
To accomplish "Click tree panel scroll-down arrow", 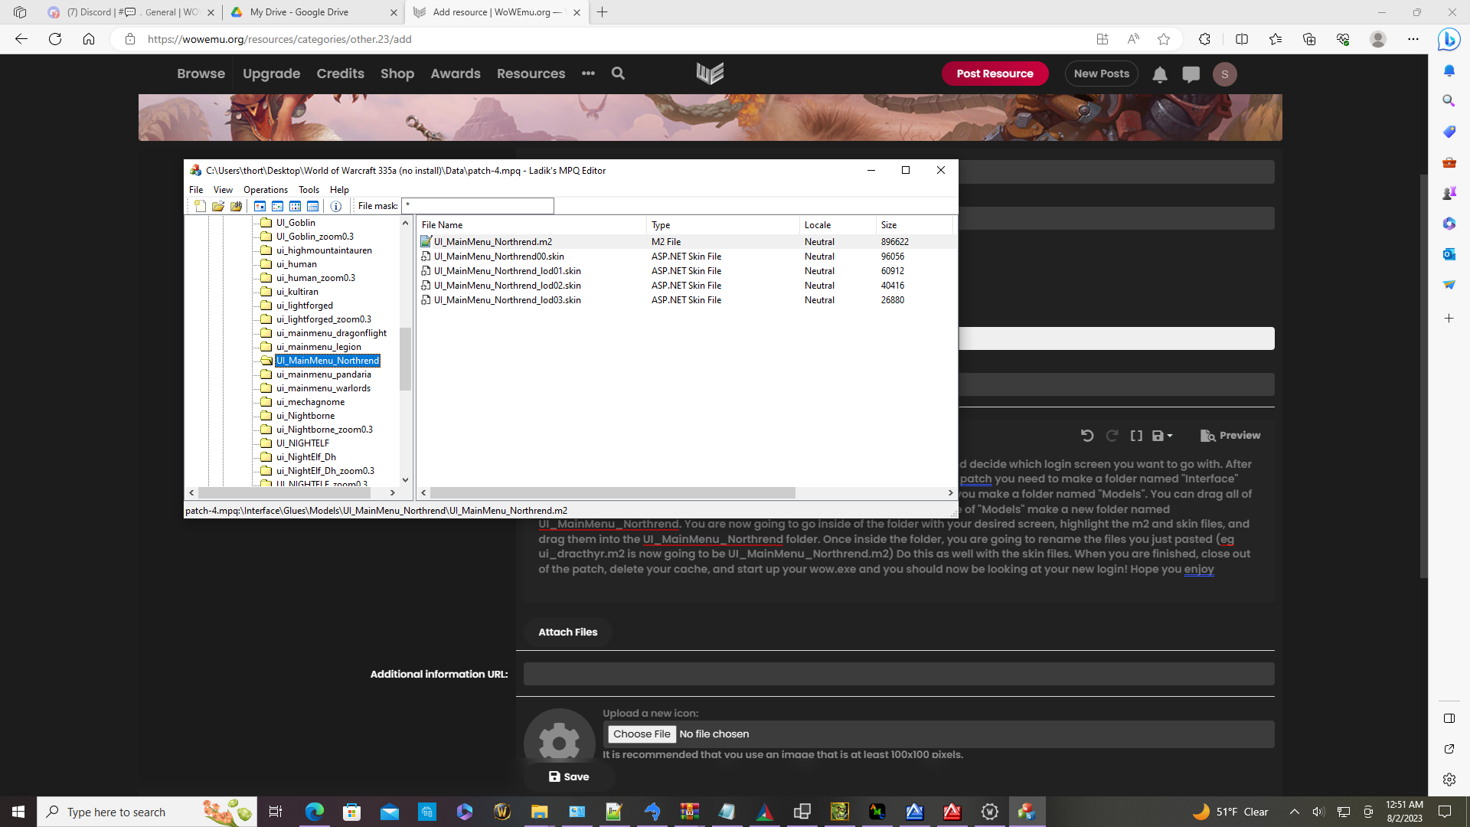I will (406, 480).
